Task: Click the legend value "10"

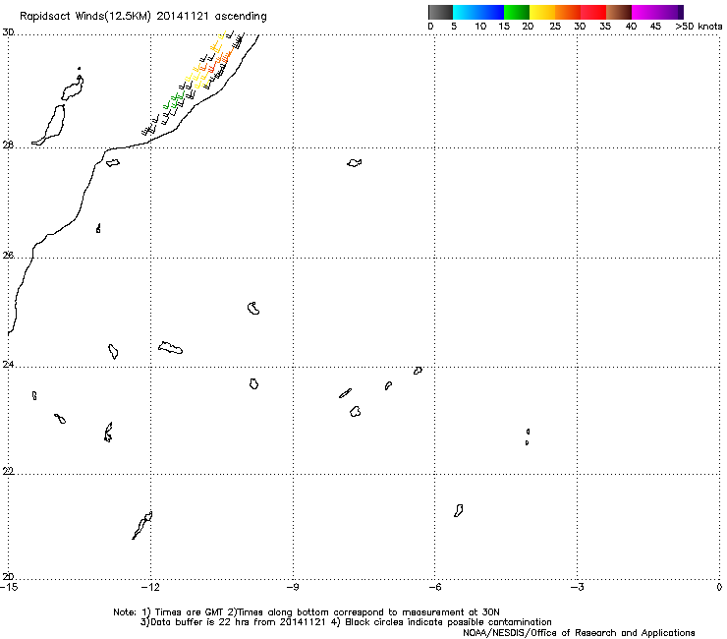Action: [x=480, y=27]
